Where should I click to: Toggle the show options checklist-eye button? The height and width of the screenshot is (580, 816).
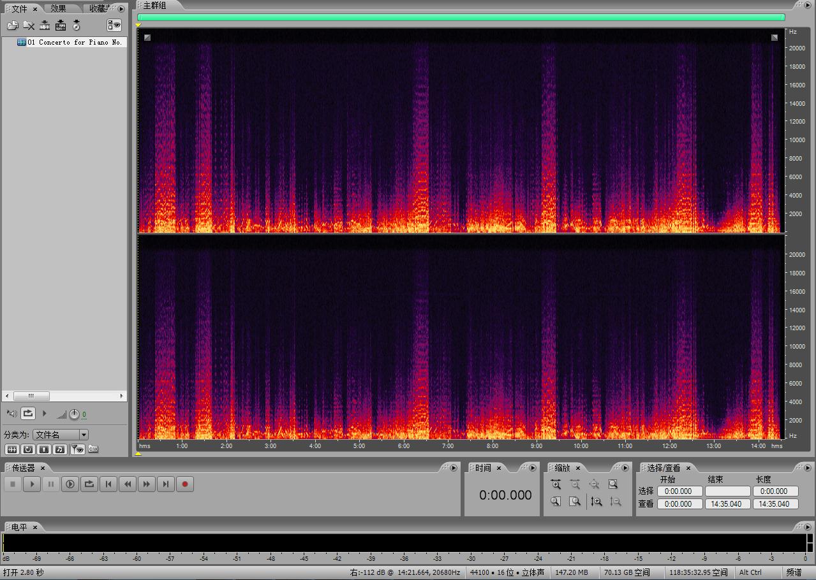point(114,25)
